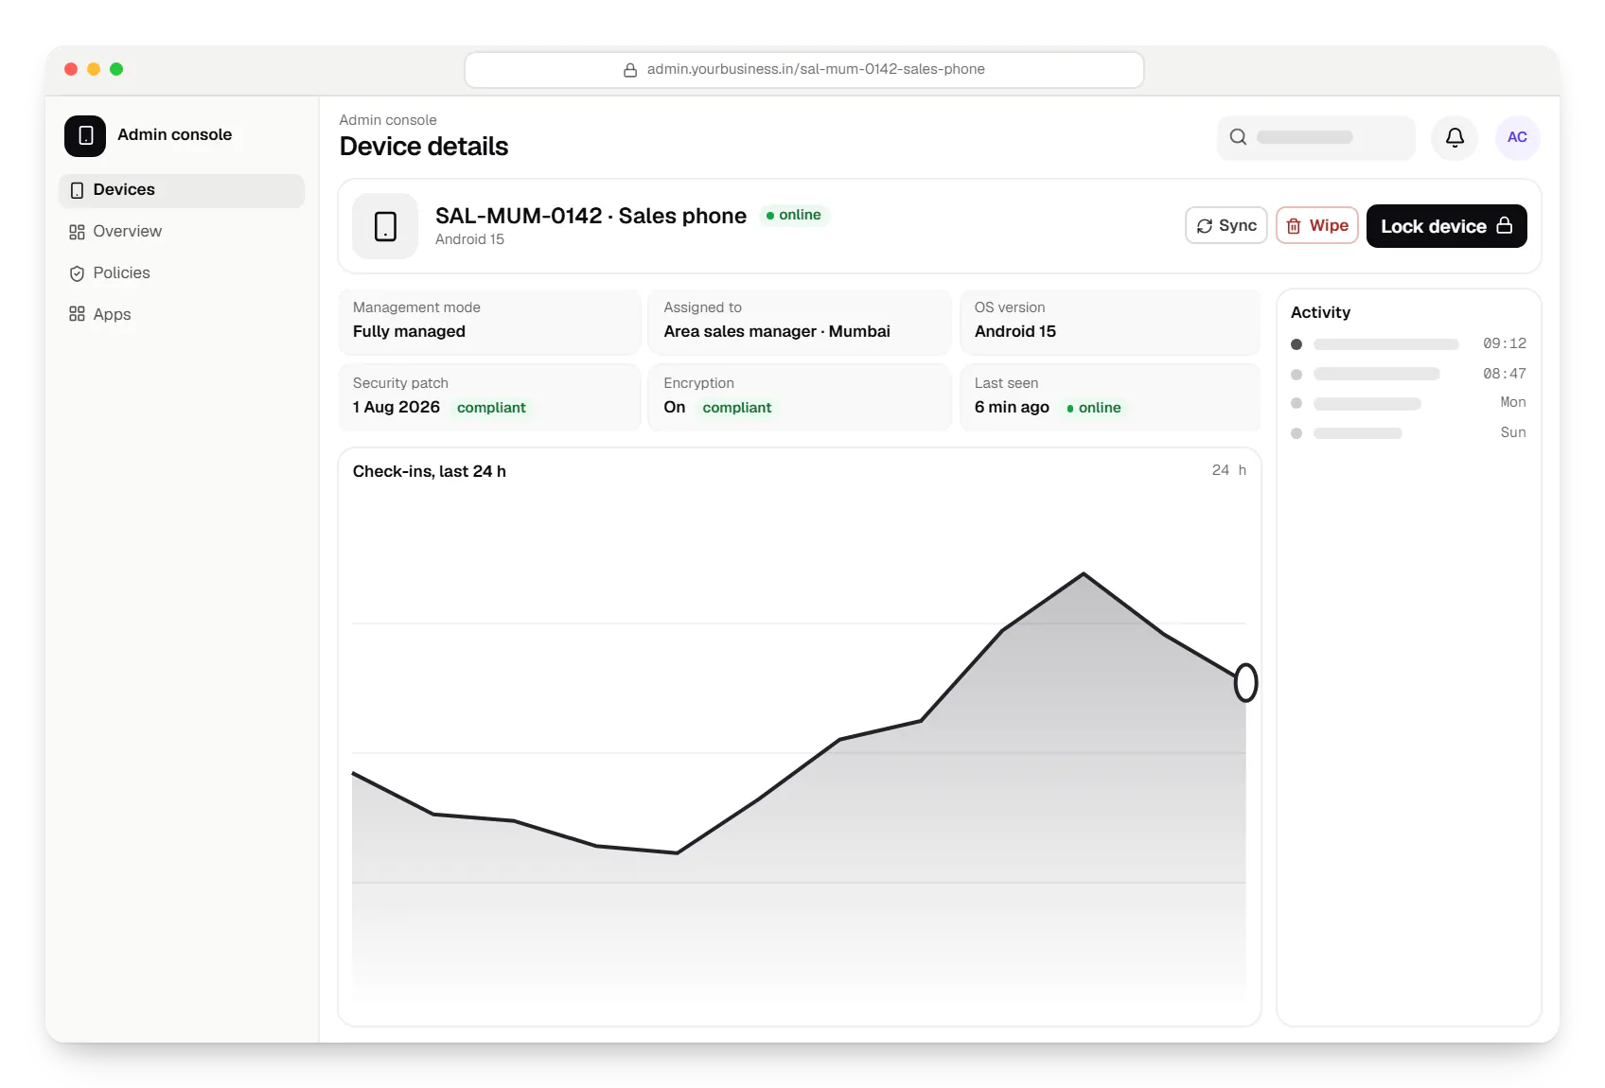Open the AC account avatar

pos(1517,137)
